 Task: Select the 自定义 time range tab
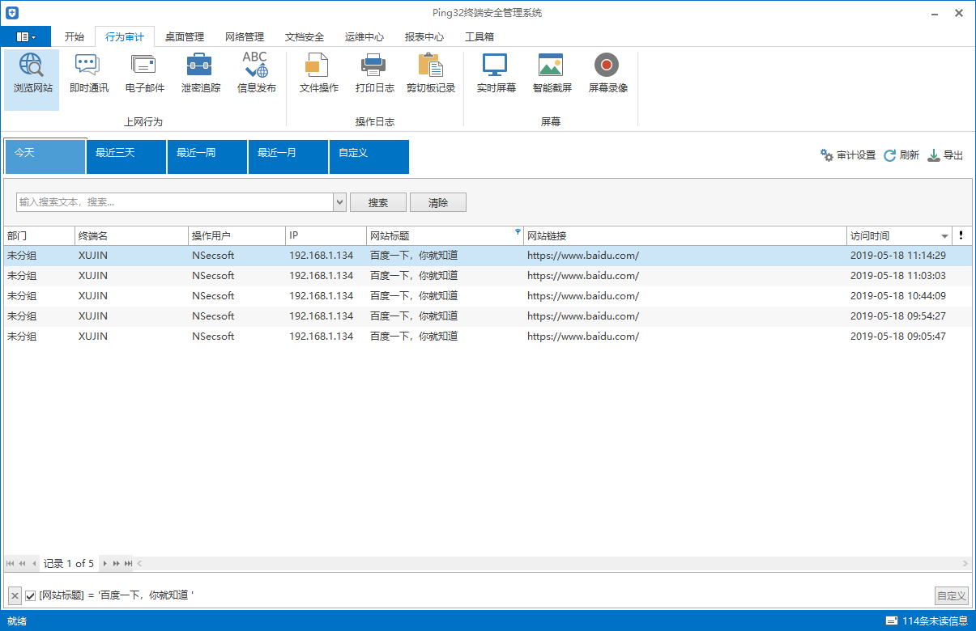pyautogui.click(x=369, y=157)
